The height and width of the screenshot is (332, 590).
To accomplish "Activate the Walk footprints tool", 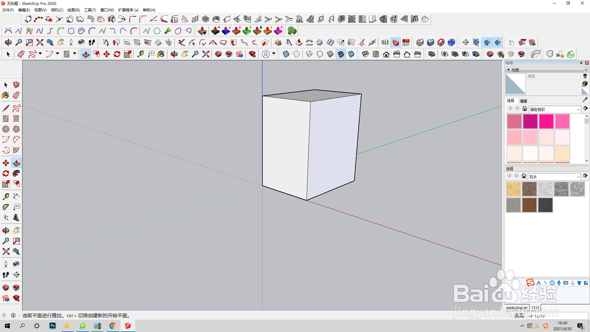I will (x=6, y=275).
